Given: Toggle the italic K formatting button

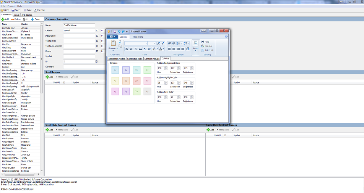Looking at the screenshot, I should (131, 49).
